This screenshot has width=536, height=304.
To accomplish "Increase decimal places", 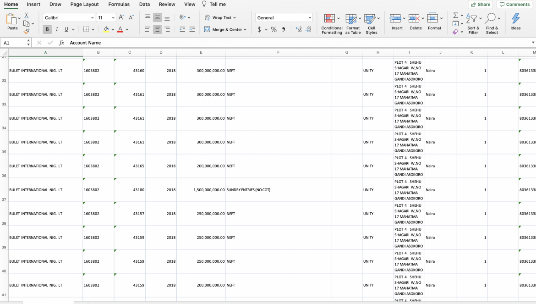I will coord(299,29).
